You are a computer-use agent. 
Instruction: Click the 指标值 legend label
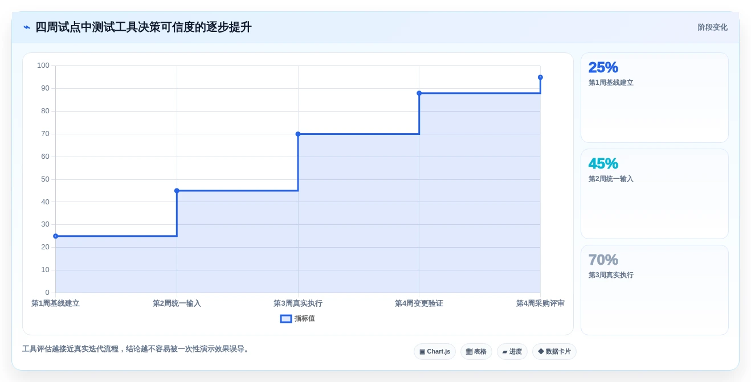[304, 319]
